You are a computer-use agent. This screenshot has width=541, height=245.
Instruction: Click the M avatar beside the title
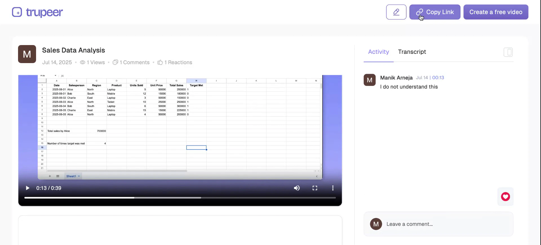27,54
